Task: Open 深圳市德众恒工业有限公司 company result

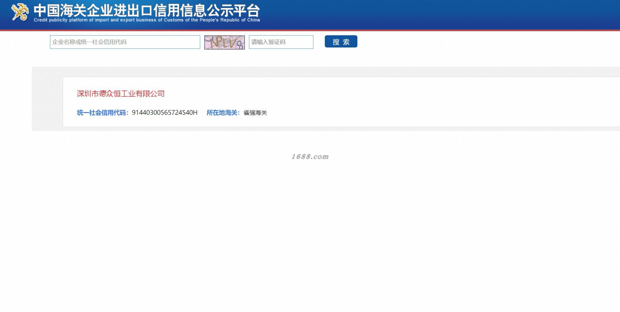Action: pos(121,94)
